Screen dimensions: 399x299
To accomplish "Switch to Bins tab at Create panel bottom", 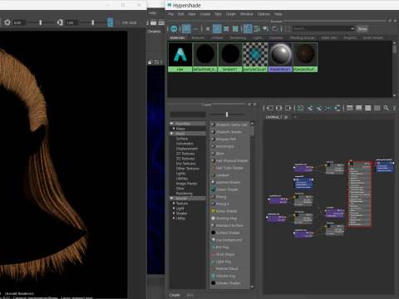I will (190, 295).
